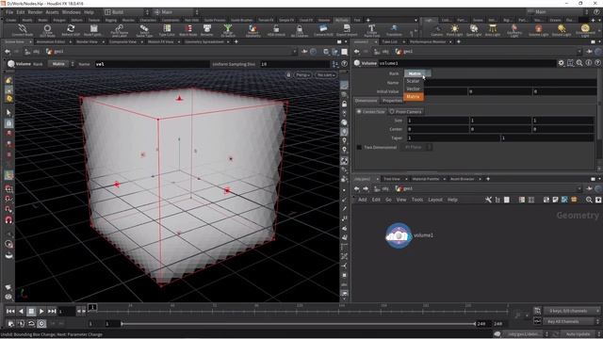
Task: Toggle real time playback button
Action: tap(41, 324)
